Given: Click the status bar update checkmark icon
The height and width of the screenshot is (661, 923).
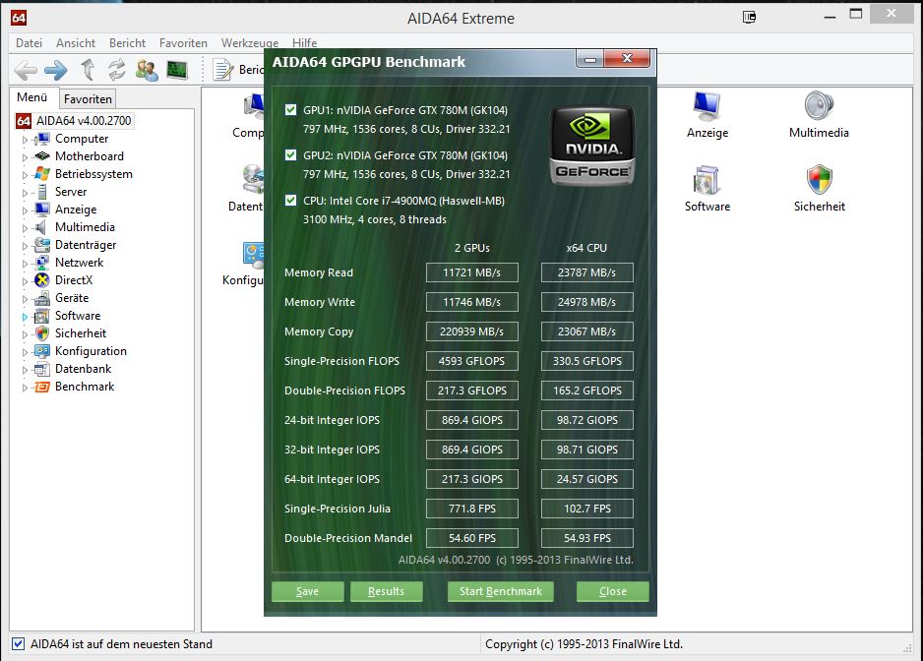Looking at the screenshot, I should (x=19, y=644).
